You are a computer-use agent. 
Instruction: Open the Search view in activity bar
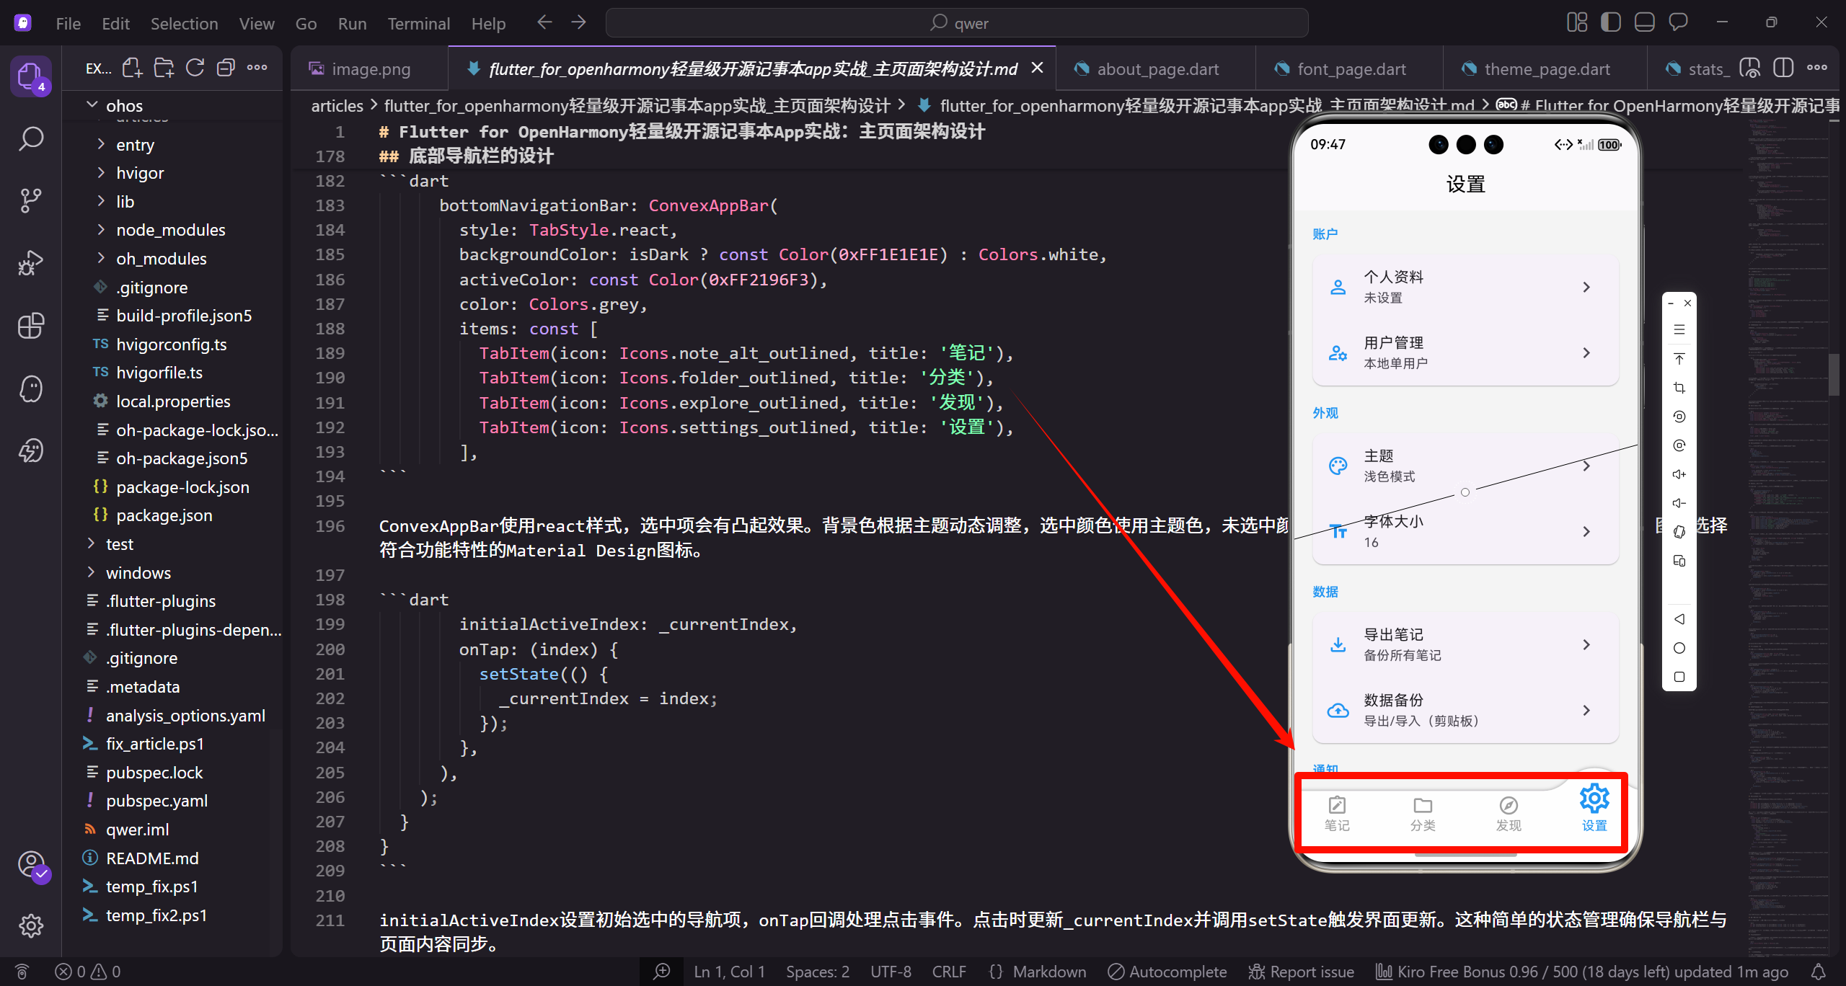[31, 138]
